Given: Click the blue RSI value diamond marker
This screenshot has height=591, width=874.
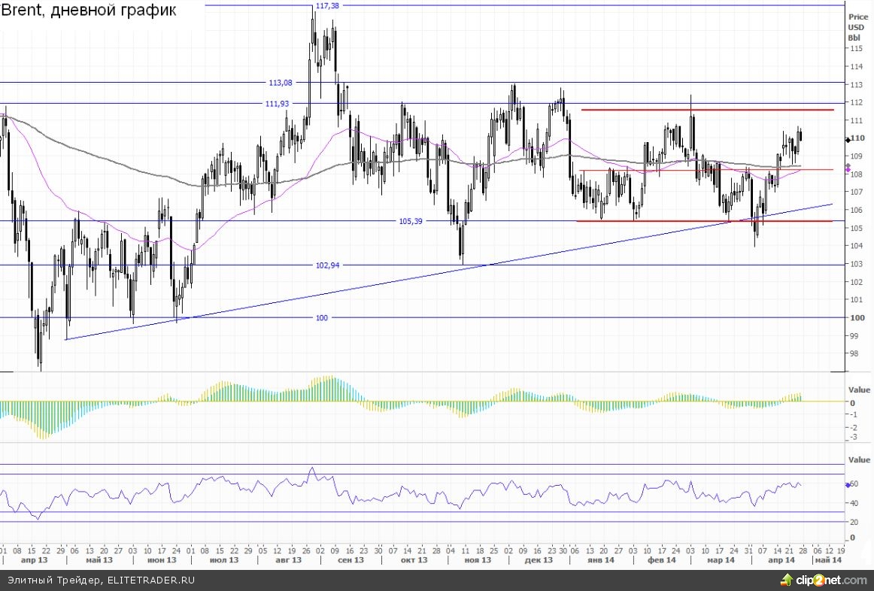Looking at the screenshot, I should [x=847, y=485].
